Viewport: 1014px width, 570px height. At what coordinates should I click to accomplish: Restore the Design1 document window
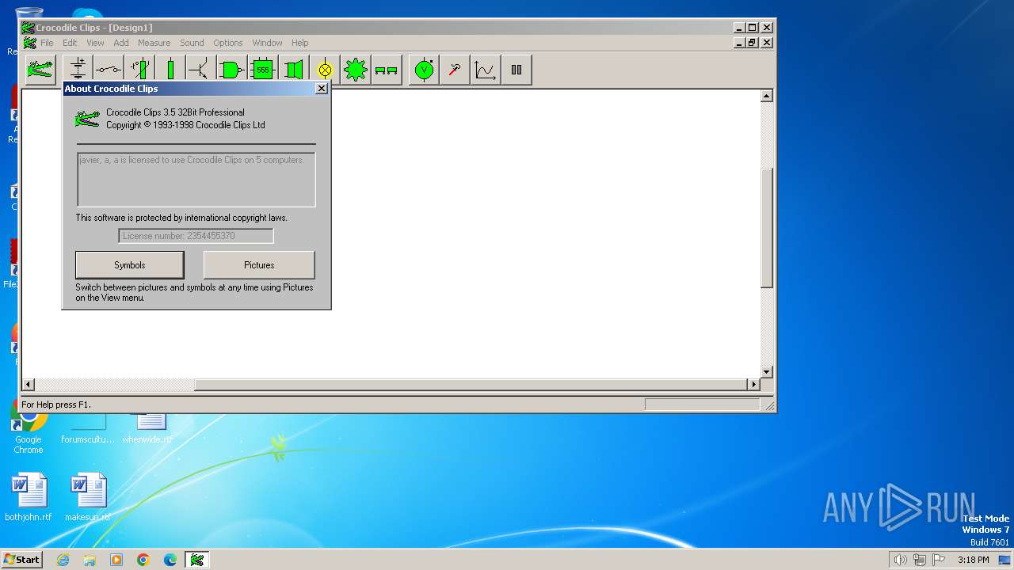[753, 43]
